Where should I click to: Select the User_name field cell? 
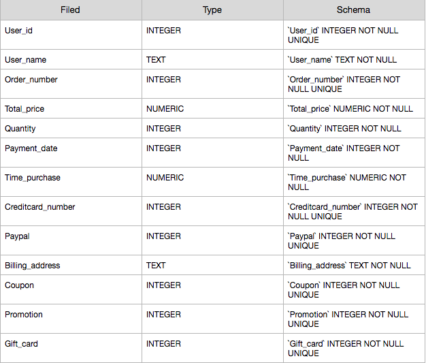(71, 59)
